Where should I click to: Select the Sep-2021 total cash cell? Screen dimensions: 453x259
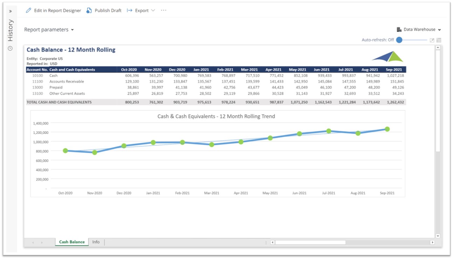[396, 102]
